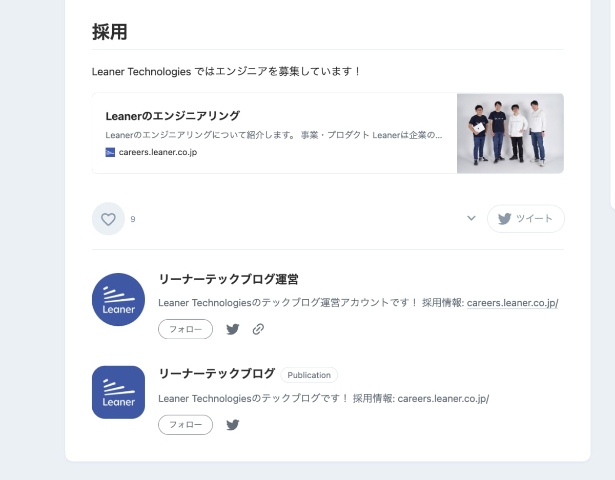Open Twitter icon for リーナーテックブログ運営
The image size is (615, 480).
[233, 329]
